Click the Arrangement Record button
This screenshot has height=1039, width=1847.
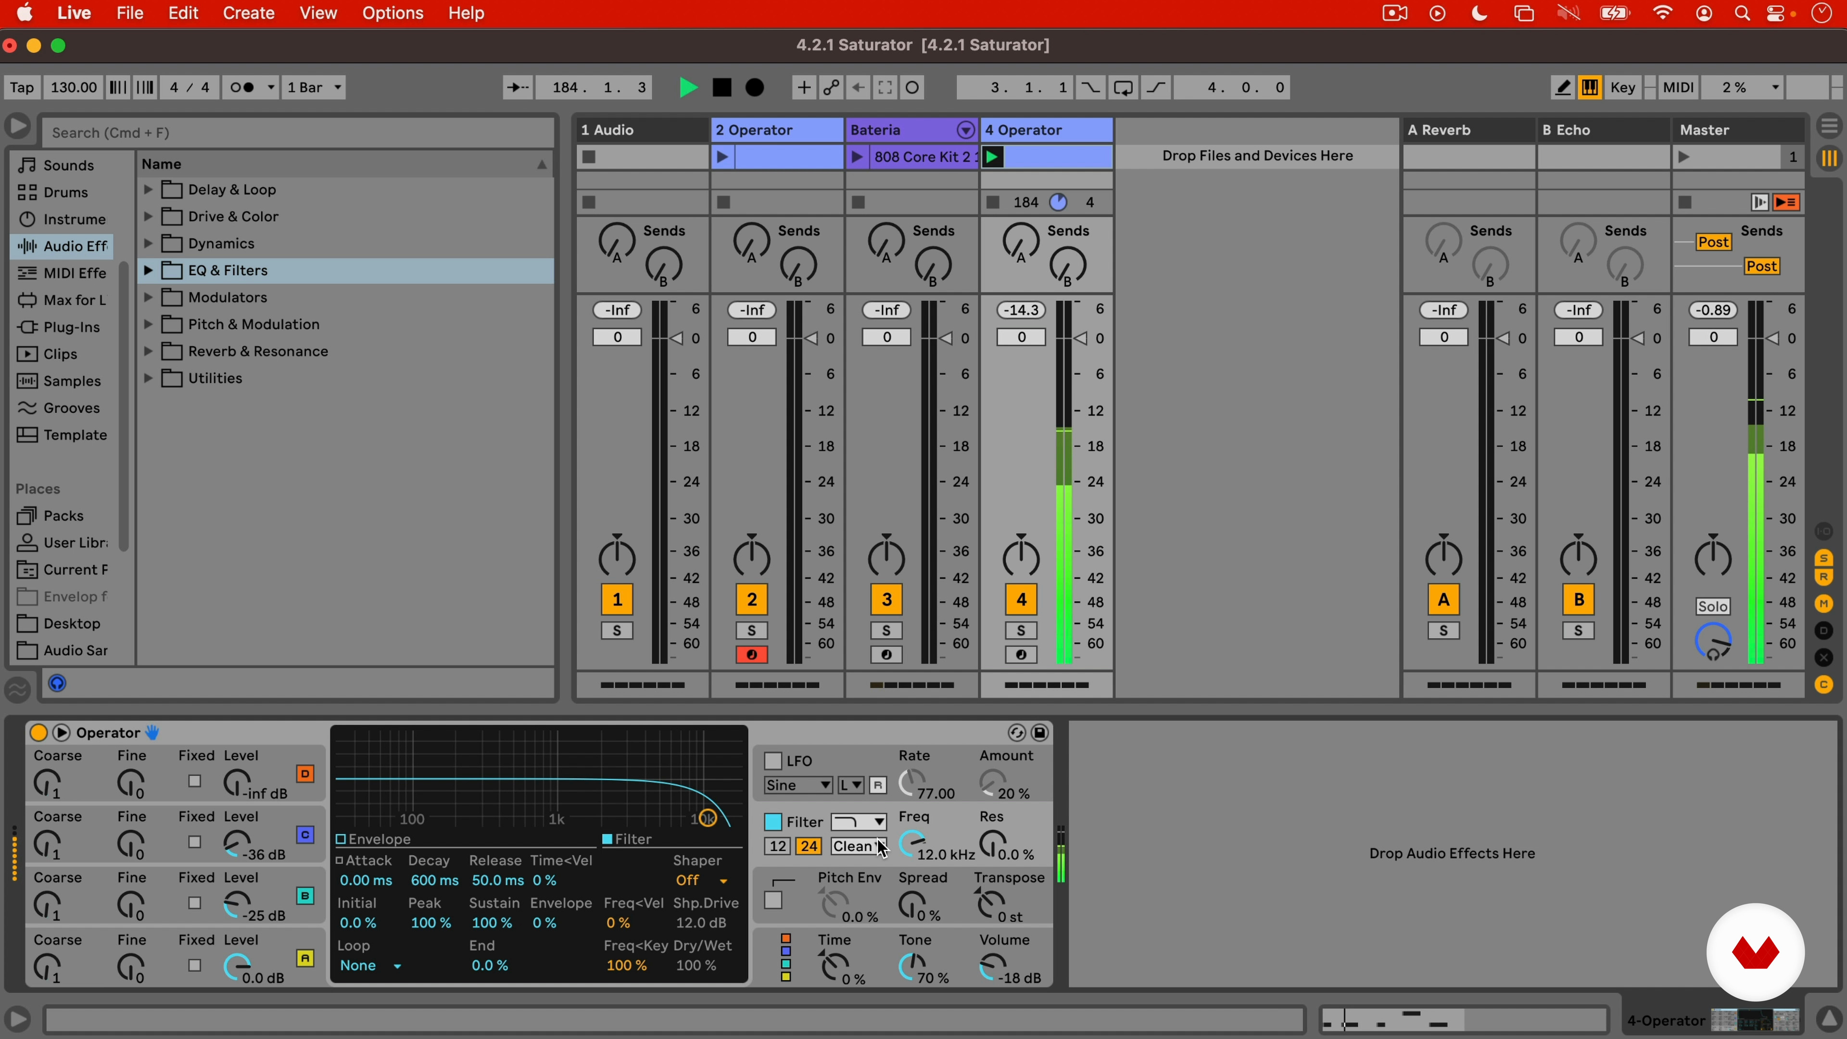click(x=755, y=88)
